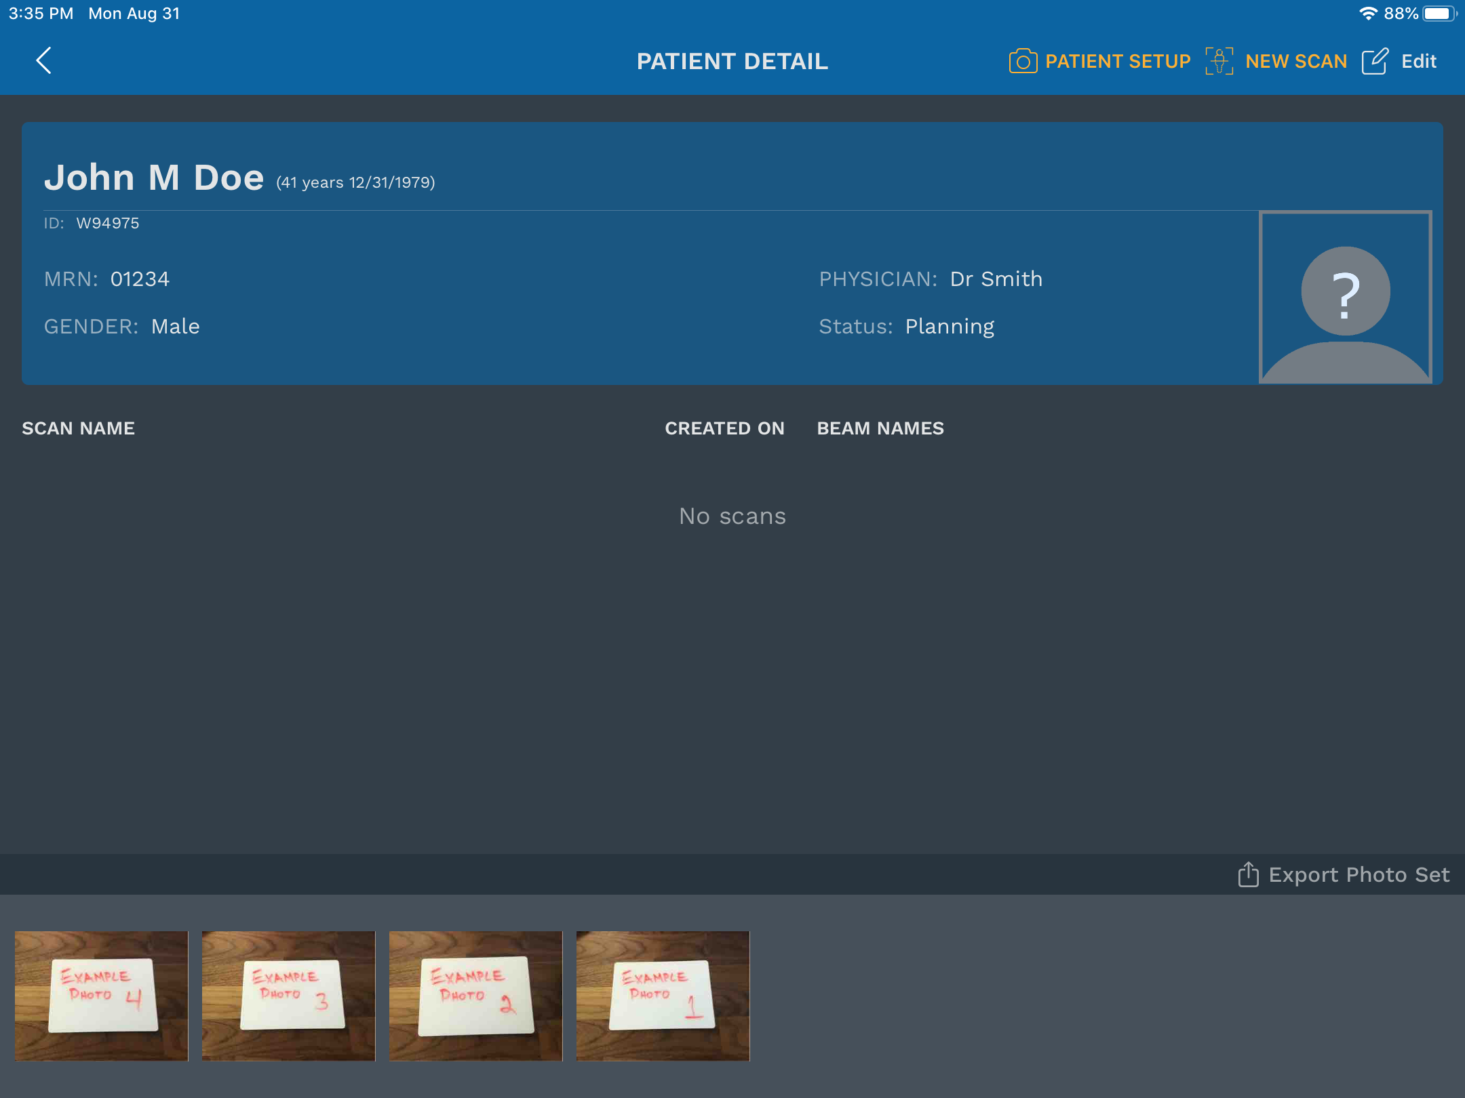Tap the Wi-Fi status icon
Viewport: 1465px width, 1098px height.
1368,14
